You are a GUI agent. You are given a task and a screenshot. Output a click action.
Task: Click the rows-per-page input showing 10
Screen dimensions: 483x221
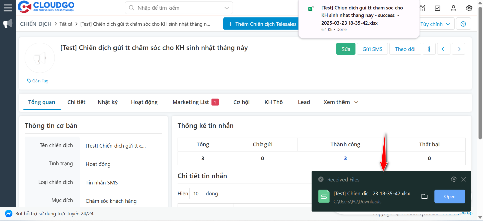197,193
